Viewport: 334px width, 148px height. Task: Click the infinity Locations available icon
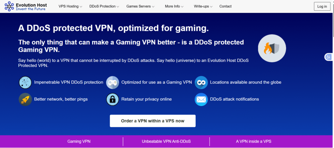[x=201, y=82]
